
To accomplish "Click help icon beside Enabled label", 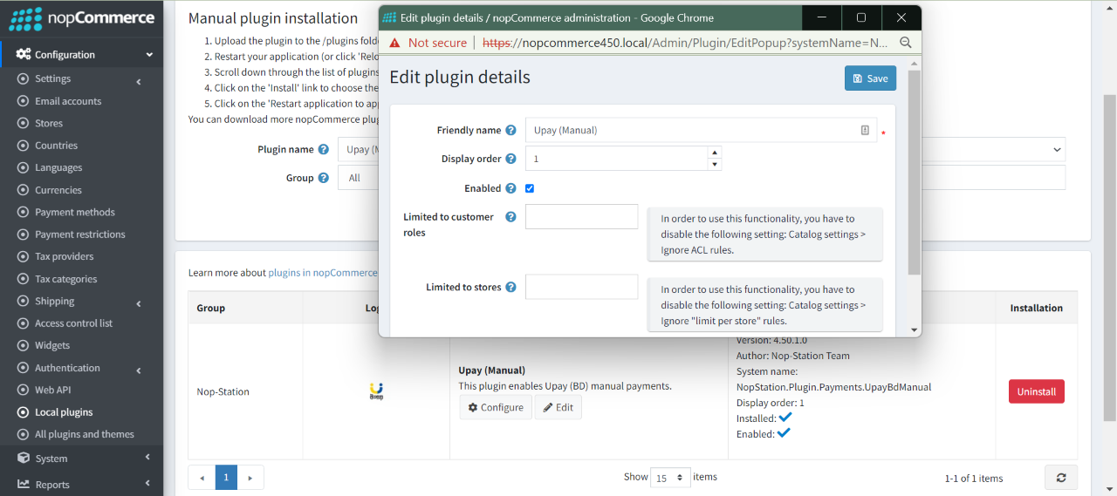I will pyautogui.click(x=511, y=188).
